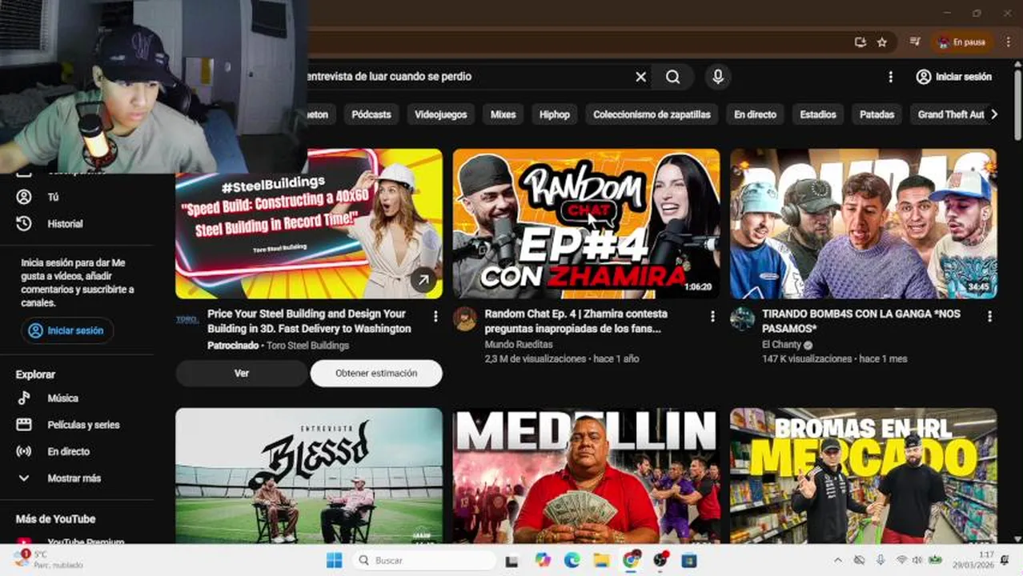This screenshot has height=576, width=1023.
Task: Open TIRANDO BOMB4S CON LA GANGA title
Action: click(x=861, y=321)
